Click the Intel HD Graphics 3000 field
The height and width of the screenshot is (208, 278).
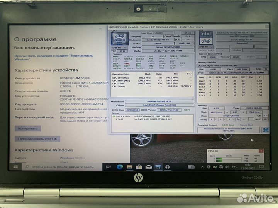click(242, 36)
